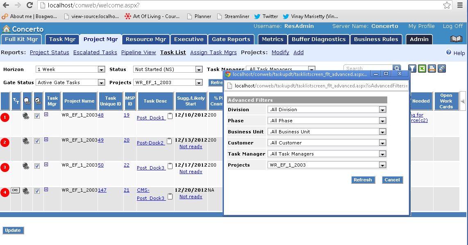468x245 pixels.
Task: Click the Update button
Action: 13,230
